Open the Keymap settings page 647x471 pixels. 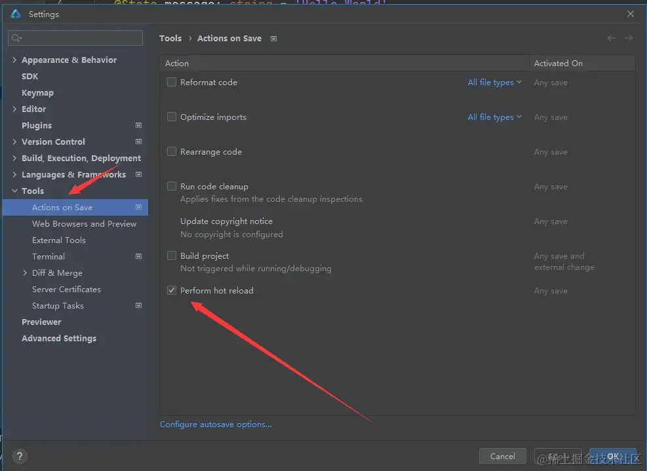tap(37, 93)
